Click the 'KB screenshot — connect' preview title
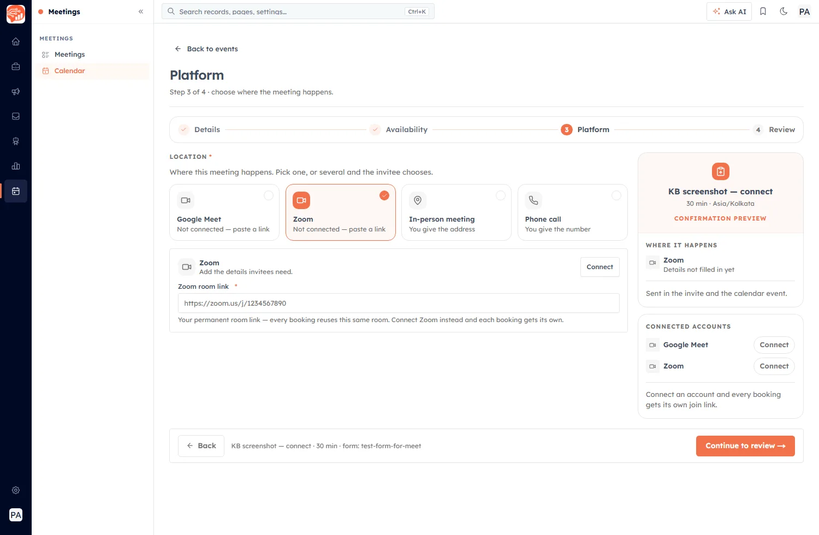819x535 pixels. click(x=721, y=192)
